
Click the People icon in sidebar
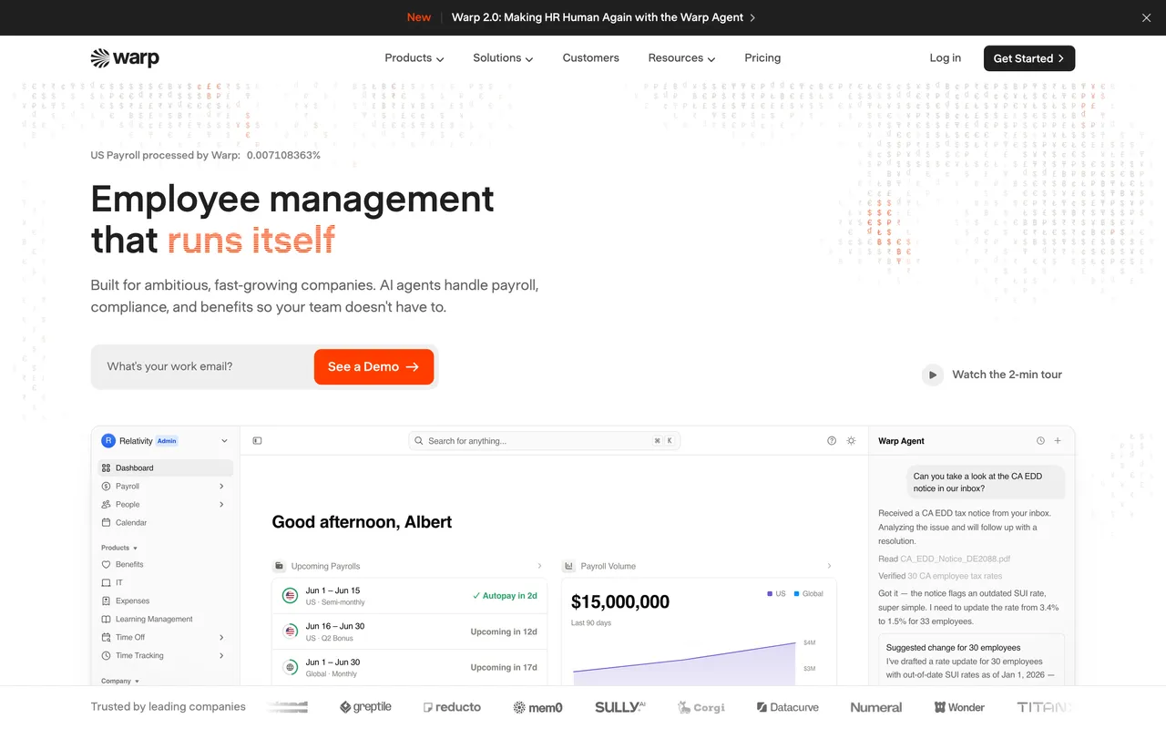pyautogui.click(x=107, y=505)
